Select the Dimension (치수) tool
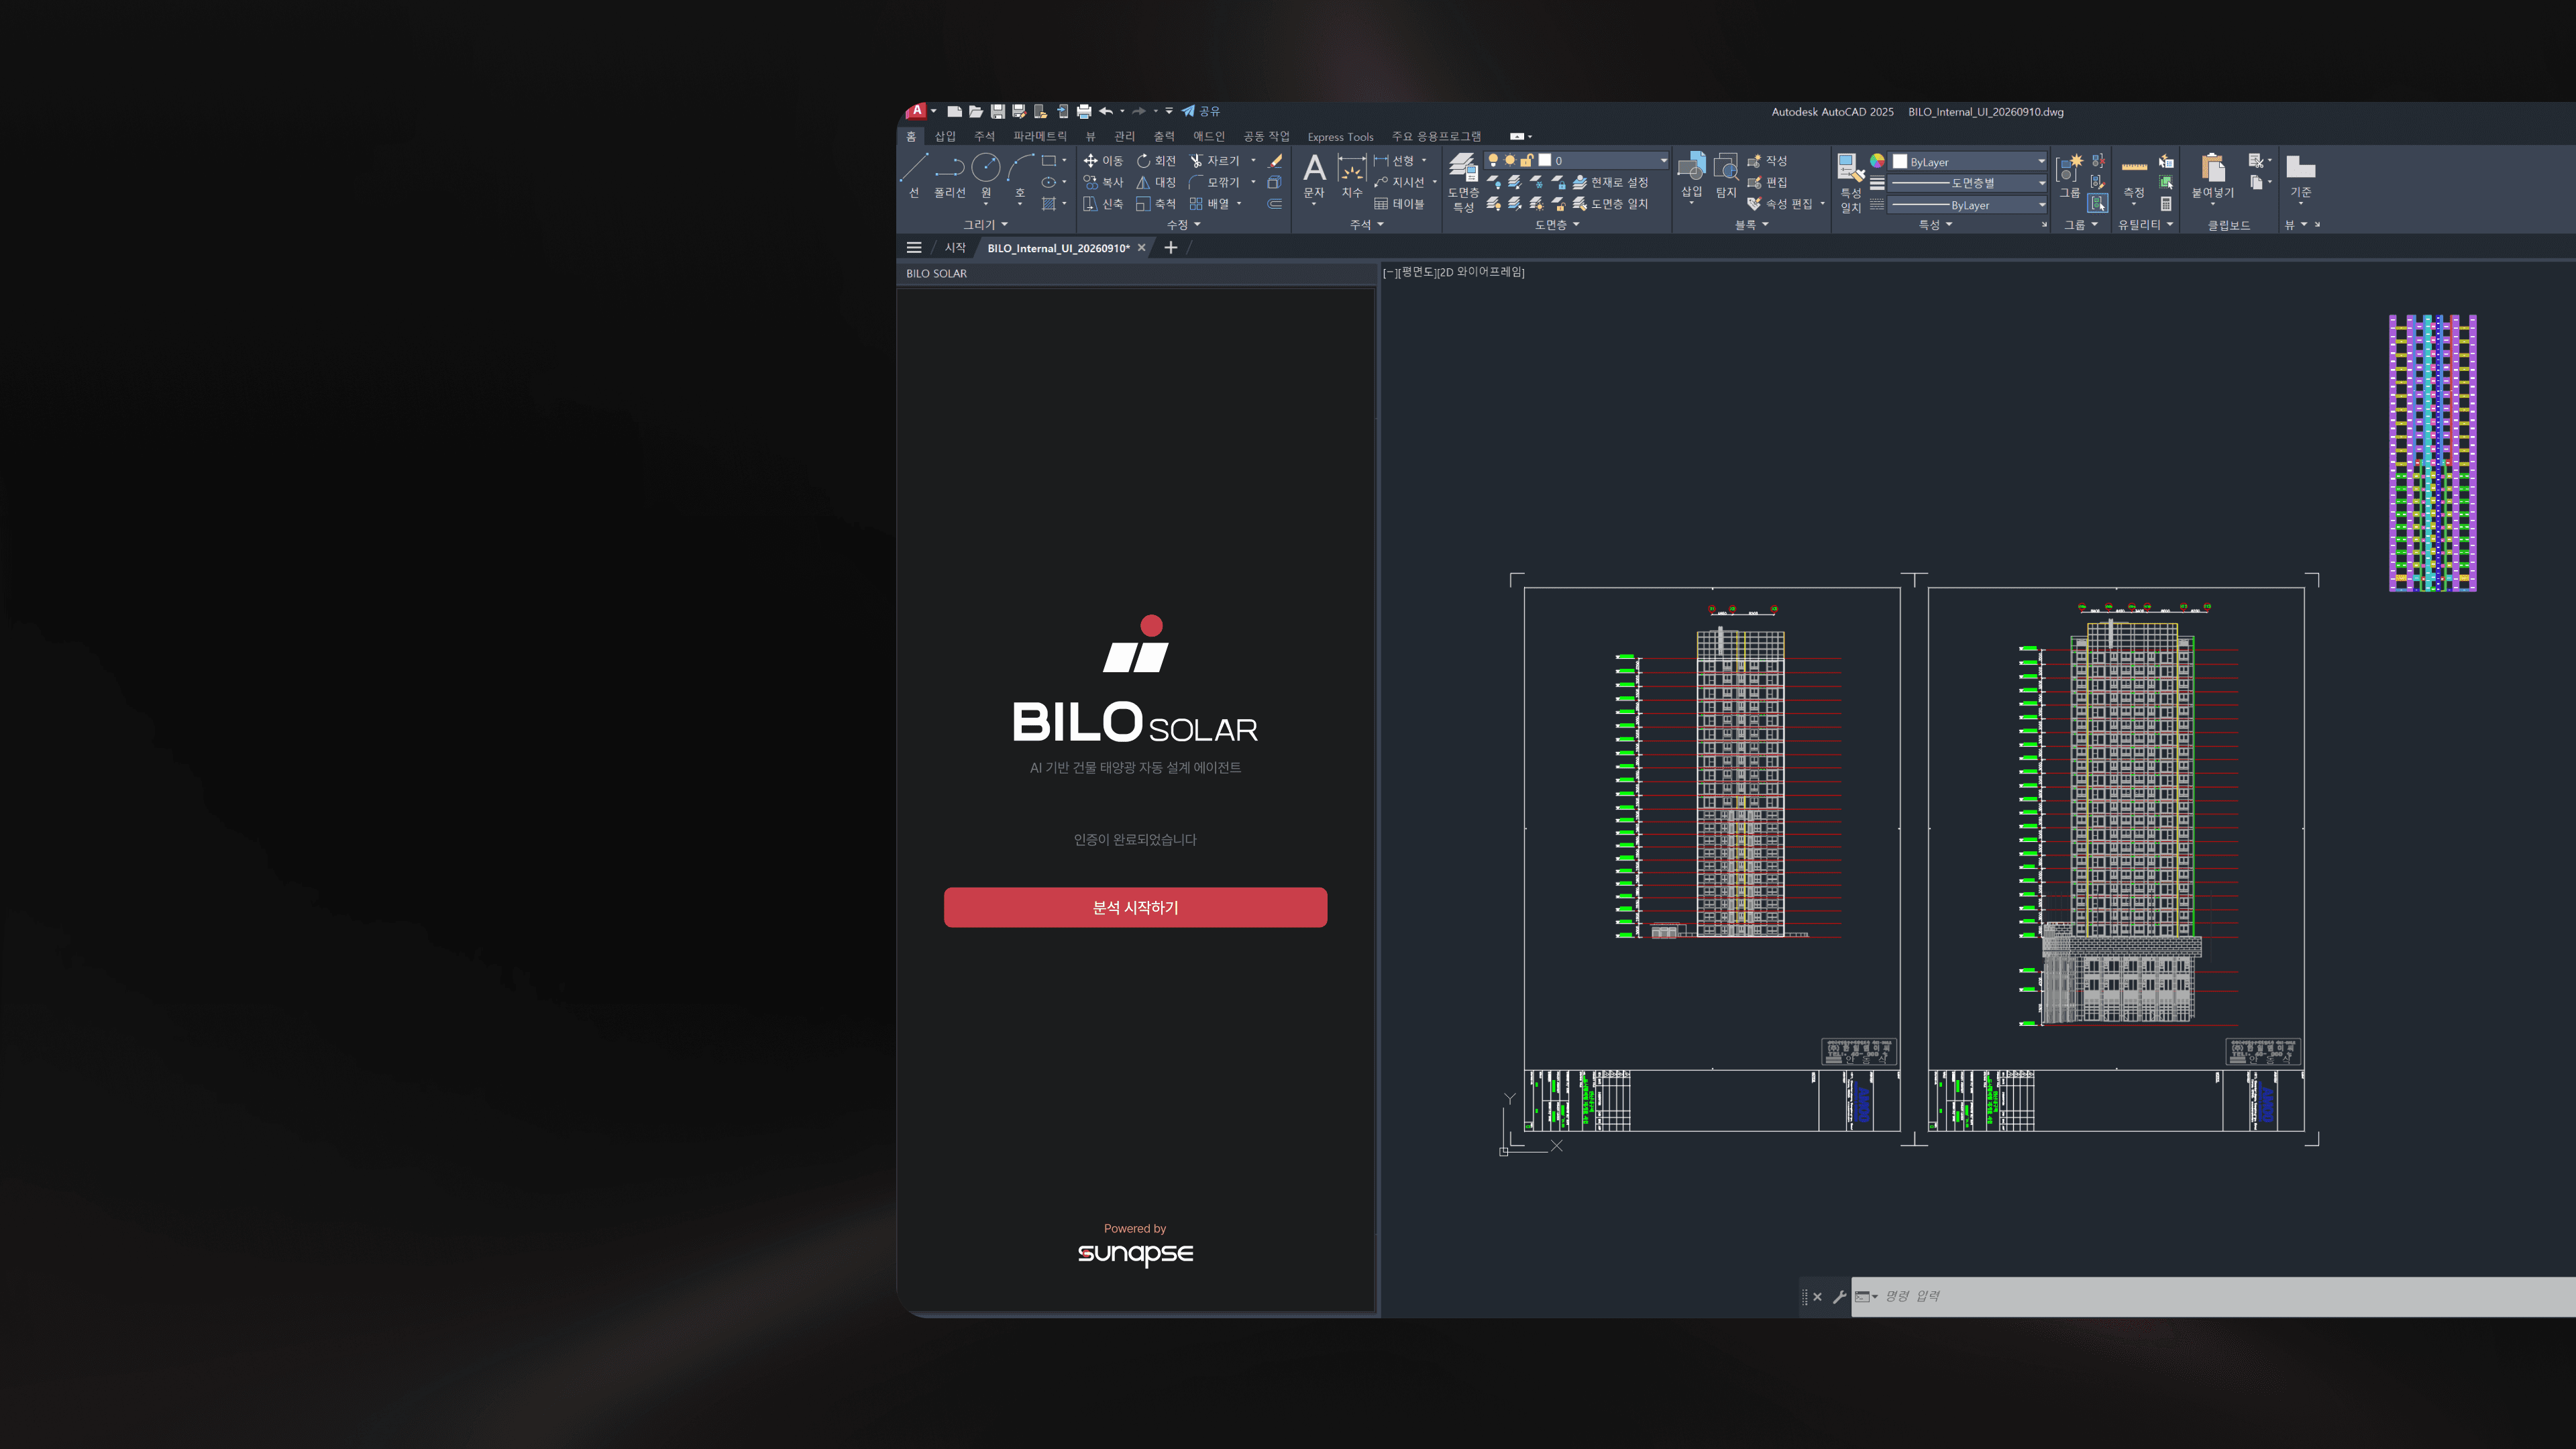 (x=1352, y=176)
